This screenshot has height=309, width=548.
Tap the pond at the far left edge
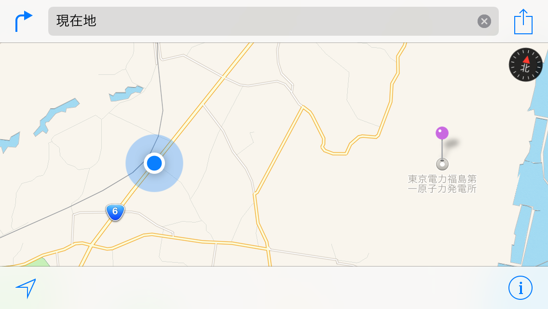(9, 142)
